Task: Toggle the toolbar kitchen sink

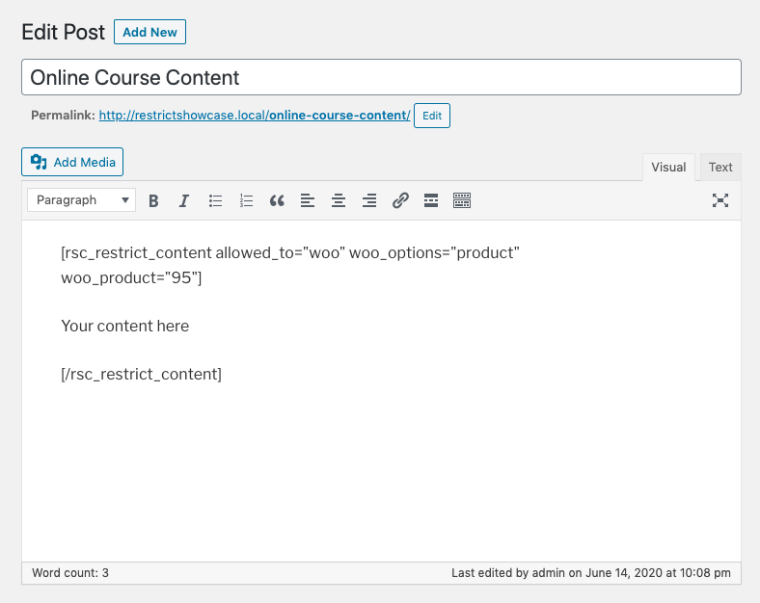Action: pos(462,200)
